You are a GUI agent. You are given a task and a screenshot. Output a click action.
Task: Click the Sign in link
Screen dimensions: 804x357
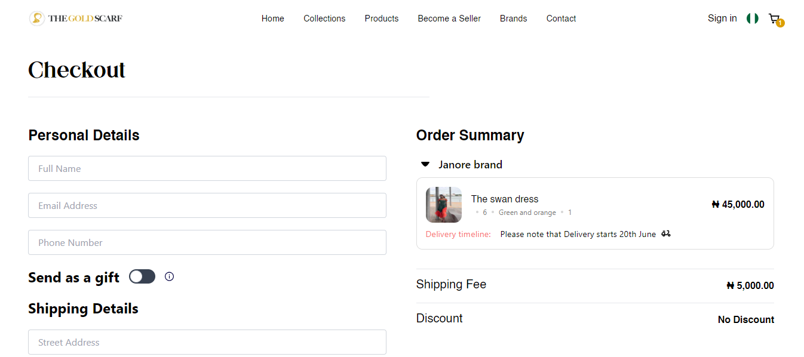pyautogui.click(x=722, y=19)
